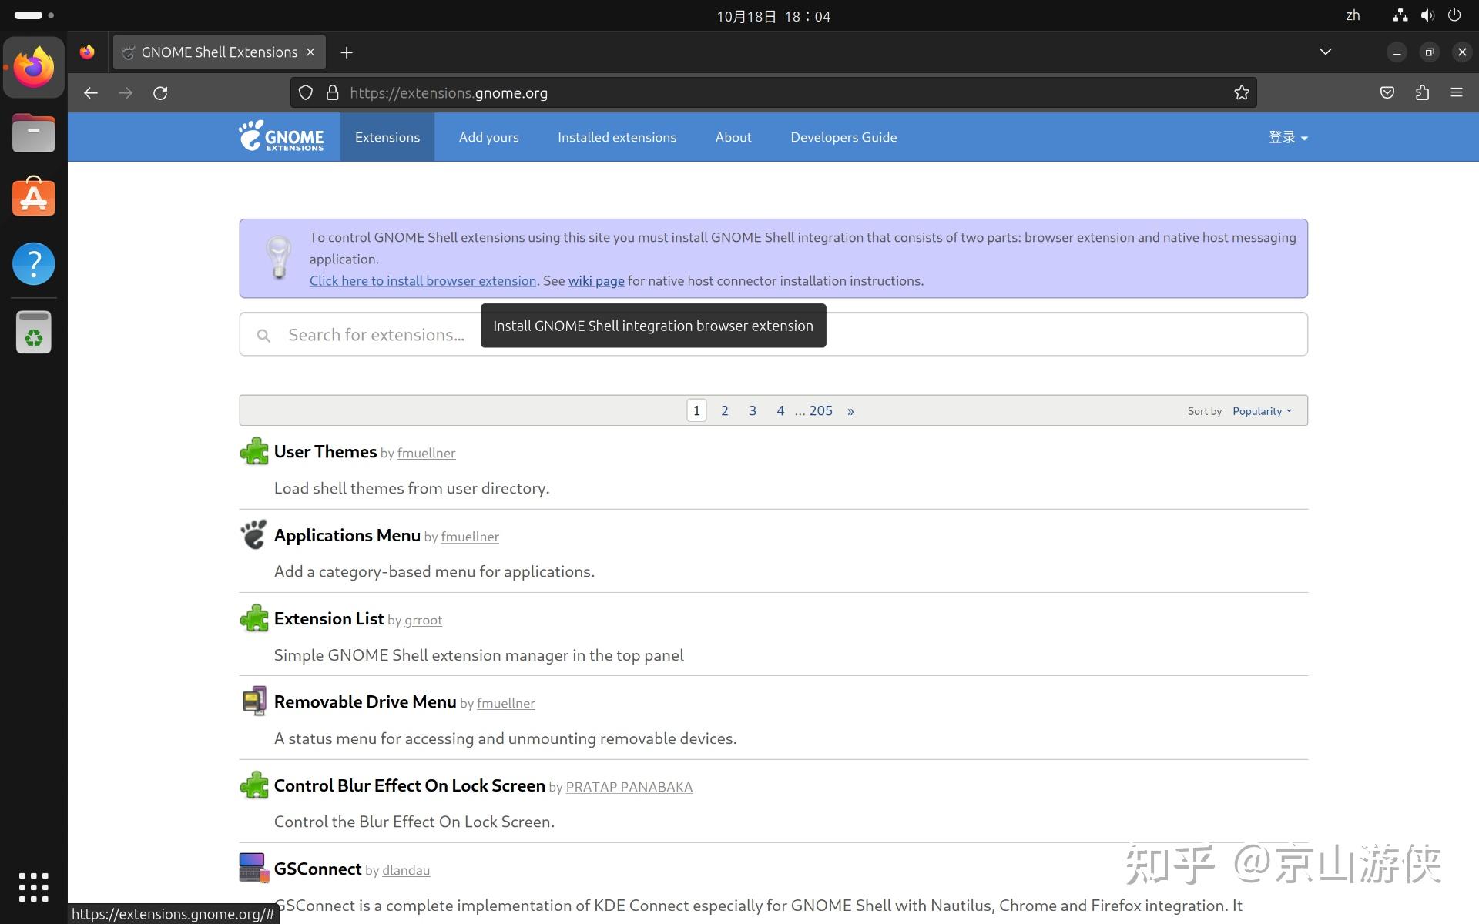The image size is (1479, 924).
Task: Go to the Add yours menu item
Action: point(488,137)
